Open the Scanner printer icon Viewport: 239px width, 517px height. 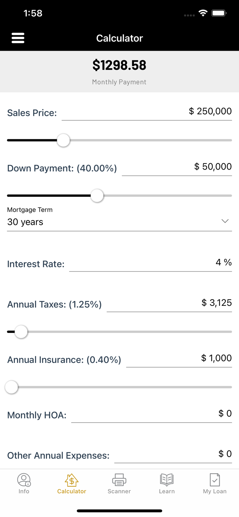point(119,480)
